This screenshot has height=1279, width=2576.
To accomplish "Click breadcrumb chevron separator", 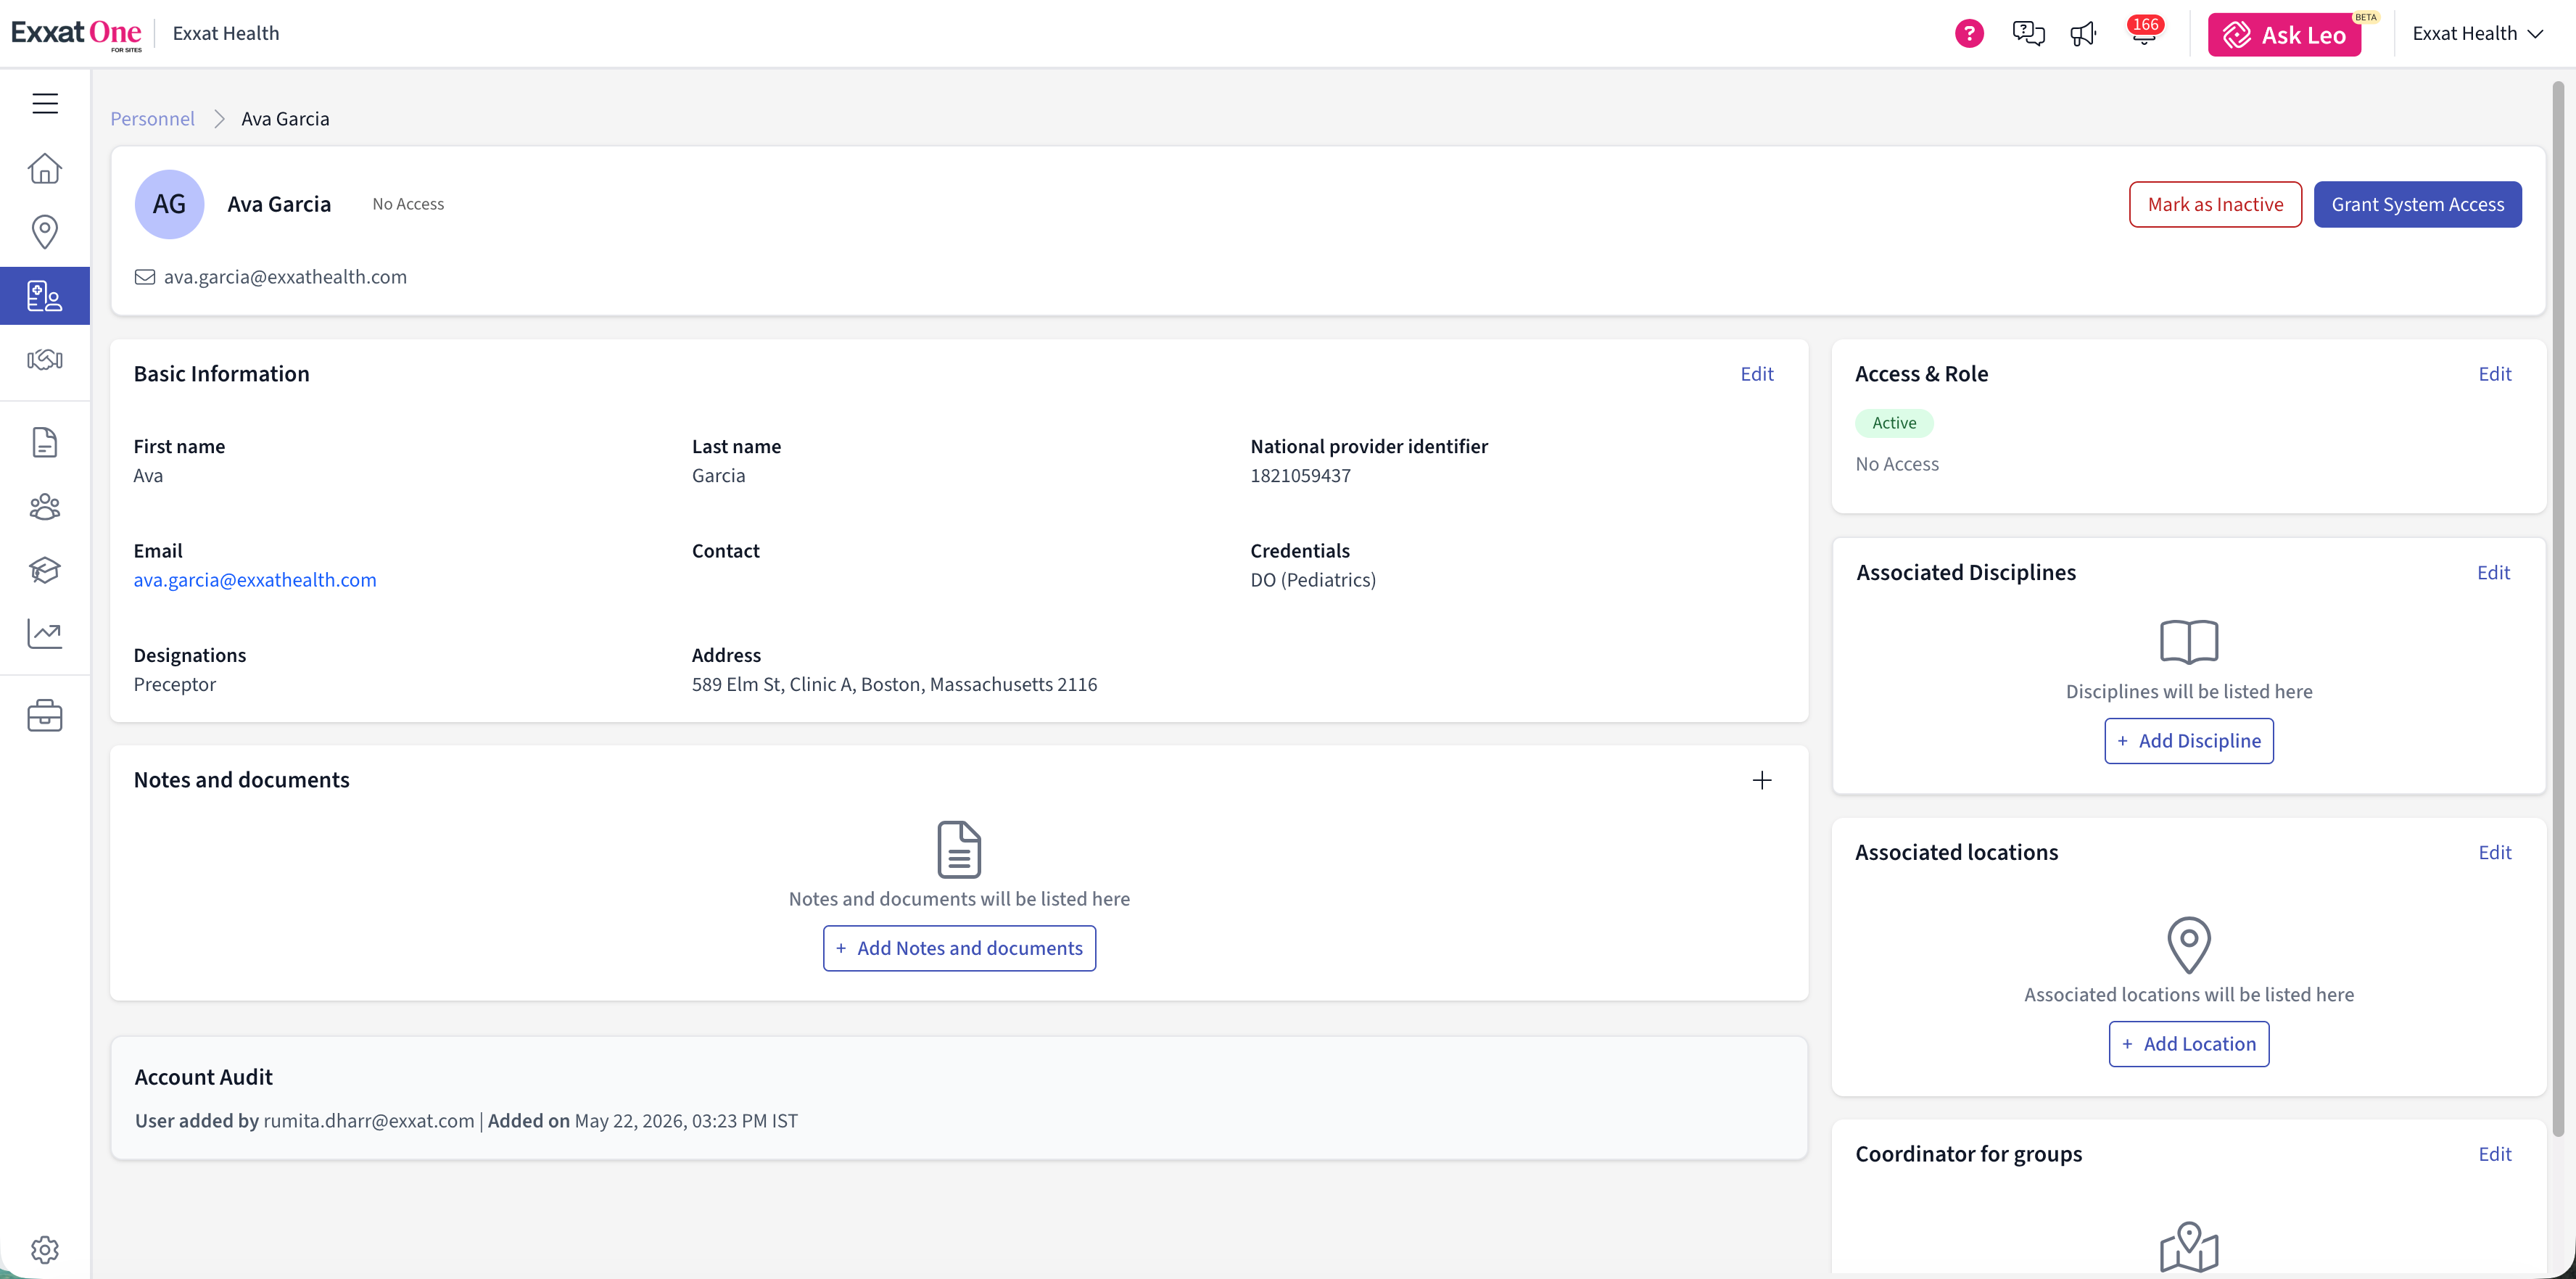I will coord(219,119).
